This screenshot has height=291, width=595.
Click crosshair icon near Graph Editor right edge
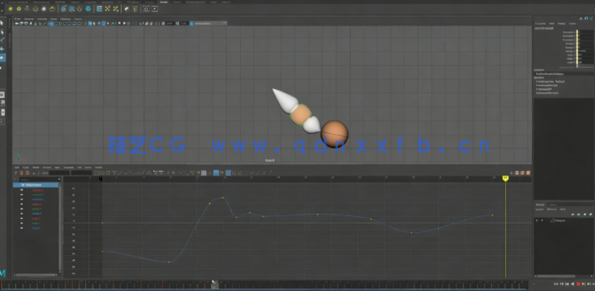(x=512, y=173)
